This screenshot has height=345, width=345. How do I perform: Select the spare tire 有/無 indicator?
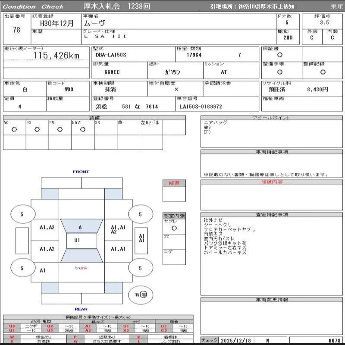[141, 295]
